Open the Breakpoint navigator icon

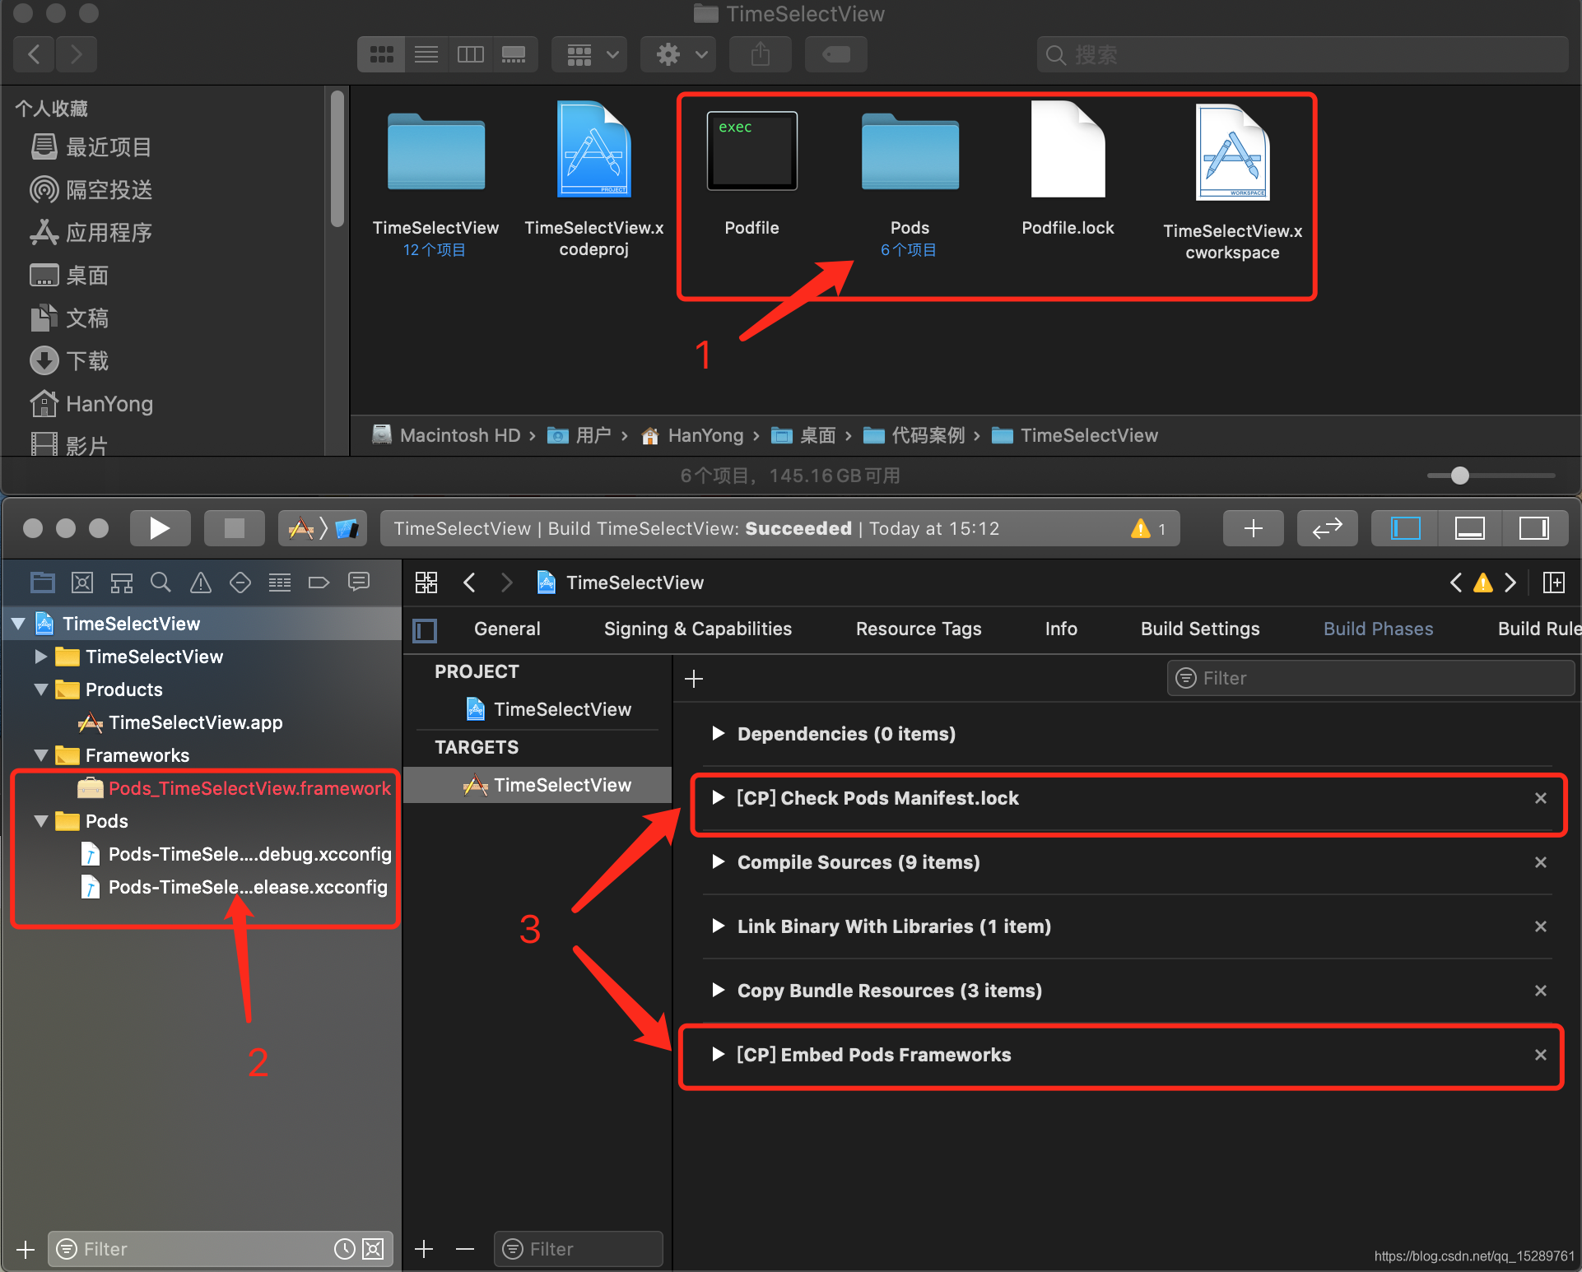(x=319, y=583)
